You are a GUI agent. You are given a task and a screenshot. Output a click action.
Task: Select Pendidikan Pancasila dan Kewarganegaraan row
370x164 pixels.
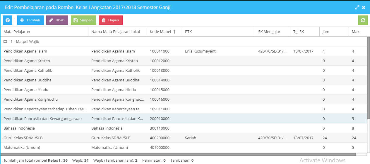pos(184,118)
